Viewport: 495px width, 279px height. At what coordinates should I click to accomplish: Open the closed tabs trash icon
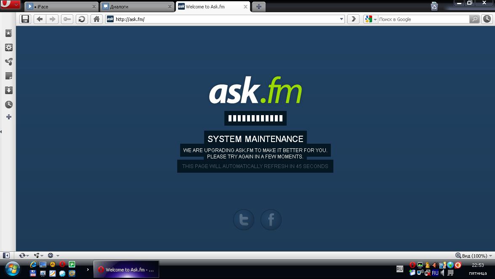(434, 6)
